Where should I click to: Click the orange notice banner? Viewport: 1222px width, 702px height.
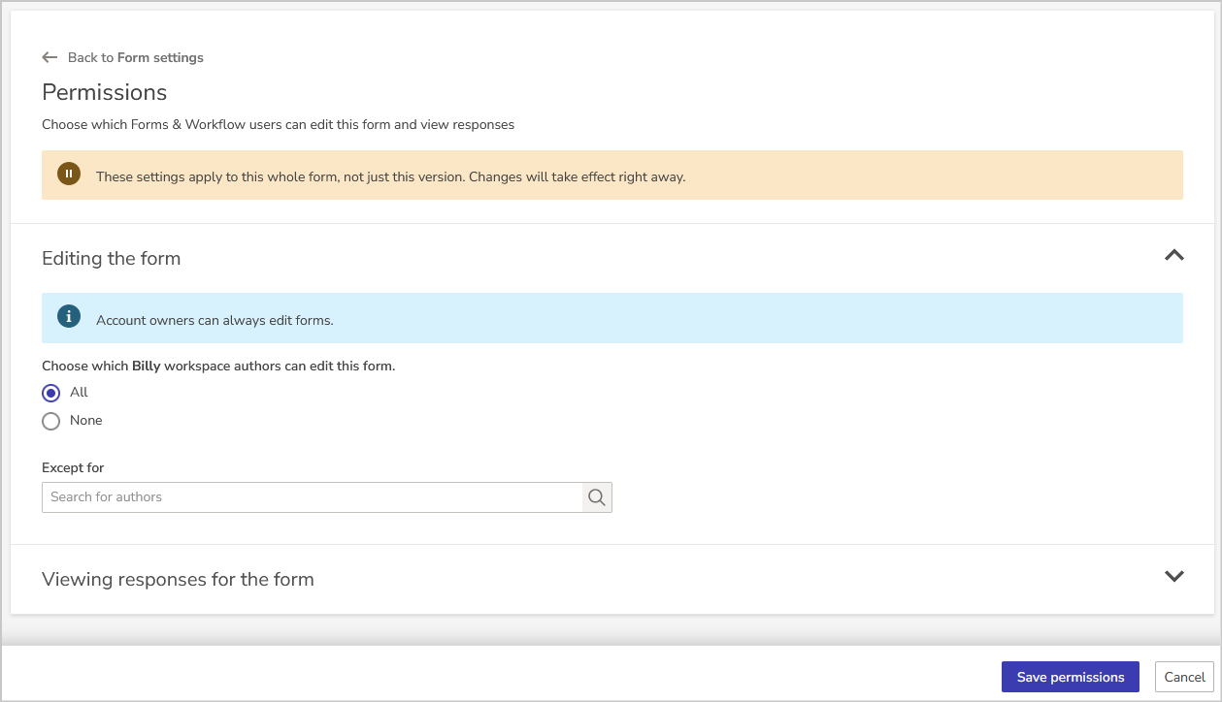coord(611,175)
